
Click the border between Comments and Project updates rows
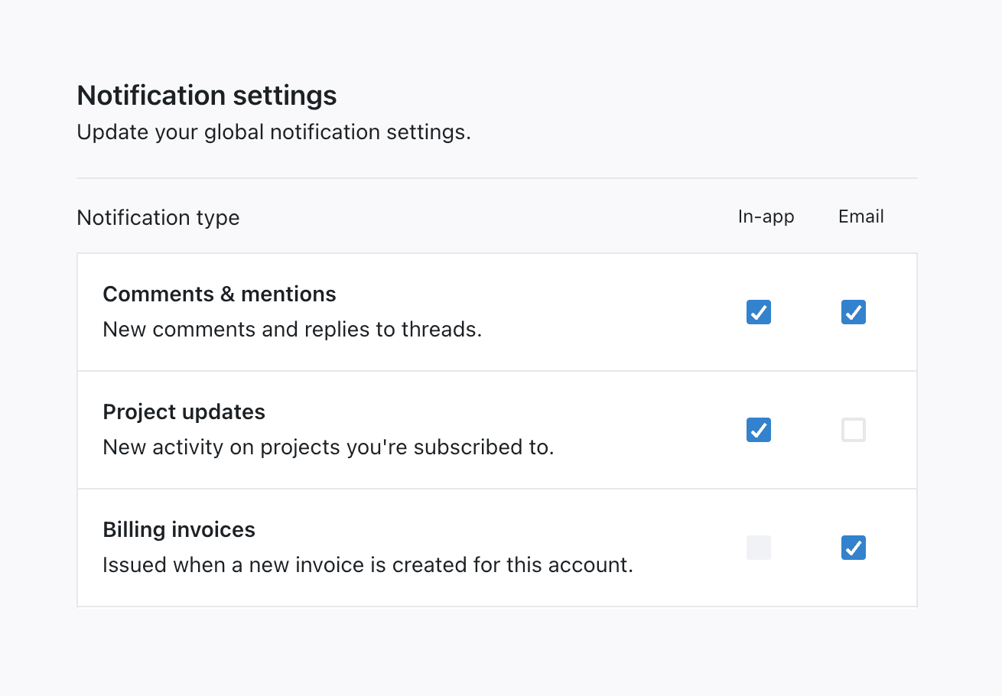click(x=497, y=371)
